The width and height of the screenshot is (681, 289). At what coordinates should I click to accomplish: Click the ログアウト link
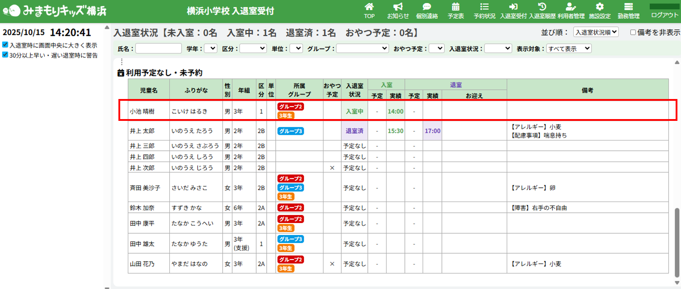[x=664, y=15]
